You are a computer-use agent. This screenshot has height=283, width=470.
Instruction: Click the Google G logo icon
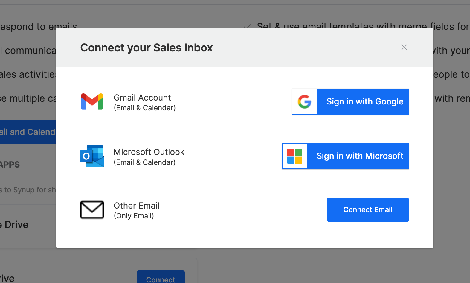[x=305, y=102]
